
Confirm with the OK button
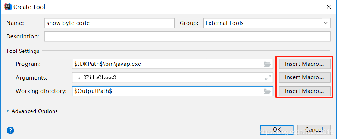277,130
